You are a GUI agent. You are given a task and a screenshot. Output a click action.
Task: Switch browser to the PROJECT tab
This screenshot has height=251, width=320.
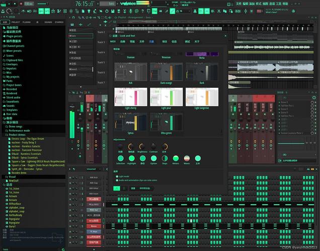[x=16, y=22]
